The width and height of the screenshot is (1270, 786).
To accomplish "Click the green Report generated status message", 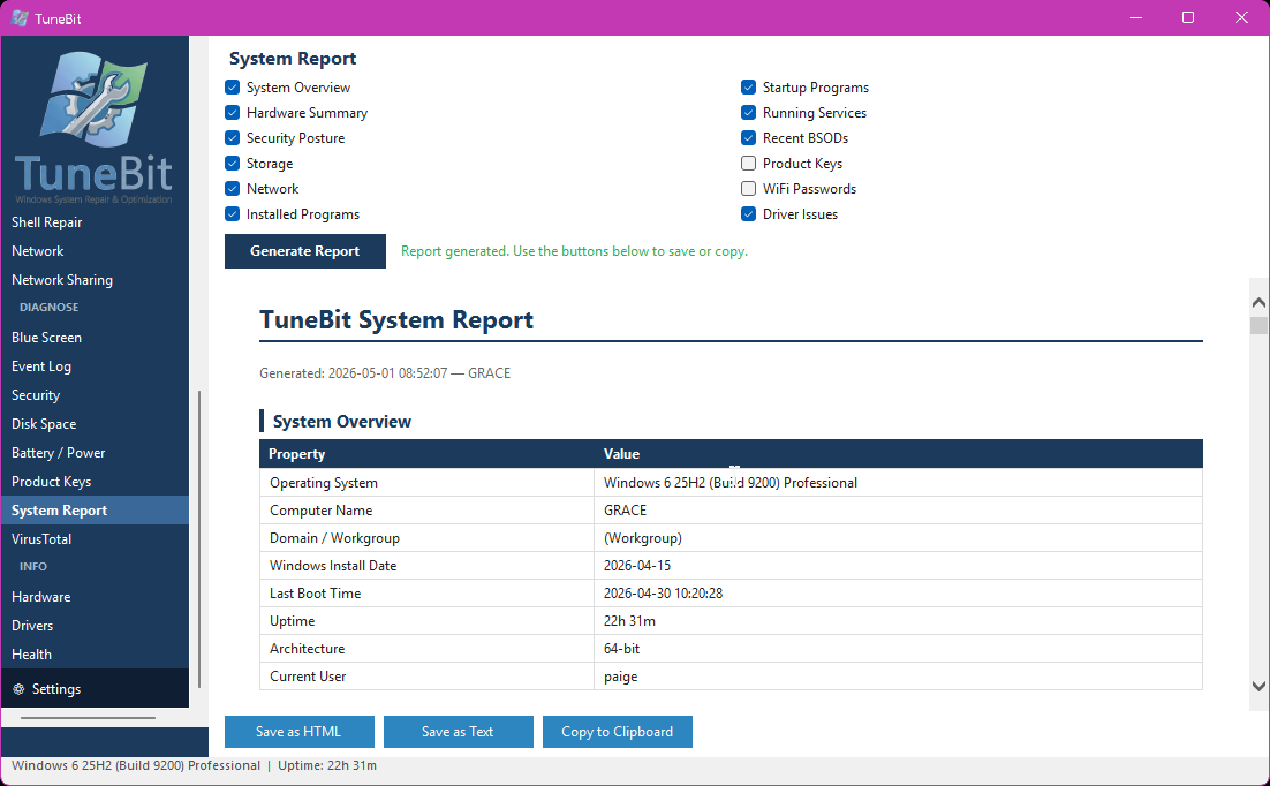I will click(574, 251).
